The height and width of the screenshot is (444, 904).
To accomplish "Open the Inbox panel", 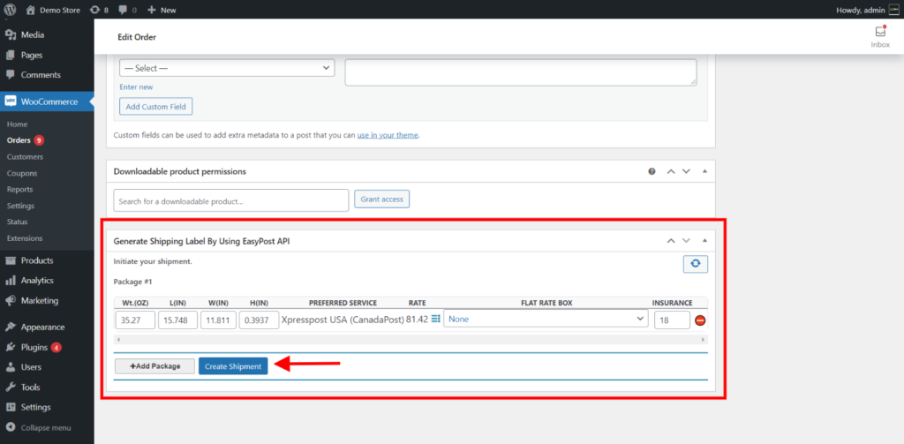I will click(x=880, y=37).
